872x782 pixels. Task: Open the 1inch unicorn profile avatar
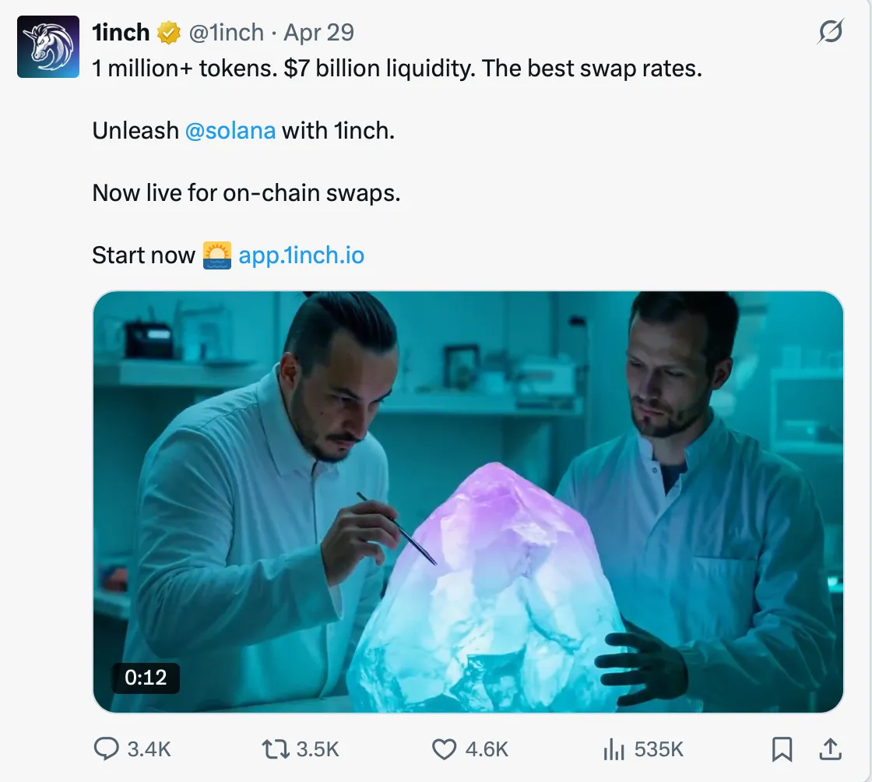[48, 47]
